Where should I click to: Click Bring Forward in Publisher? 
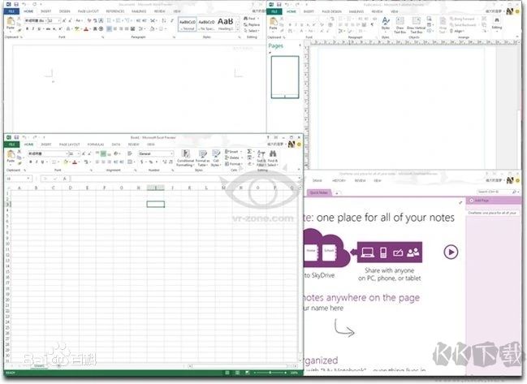[x=463, y=19]
